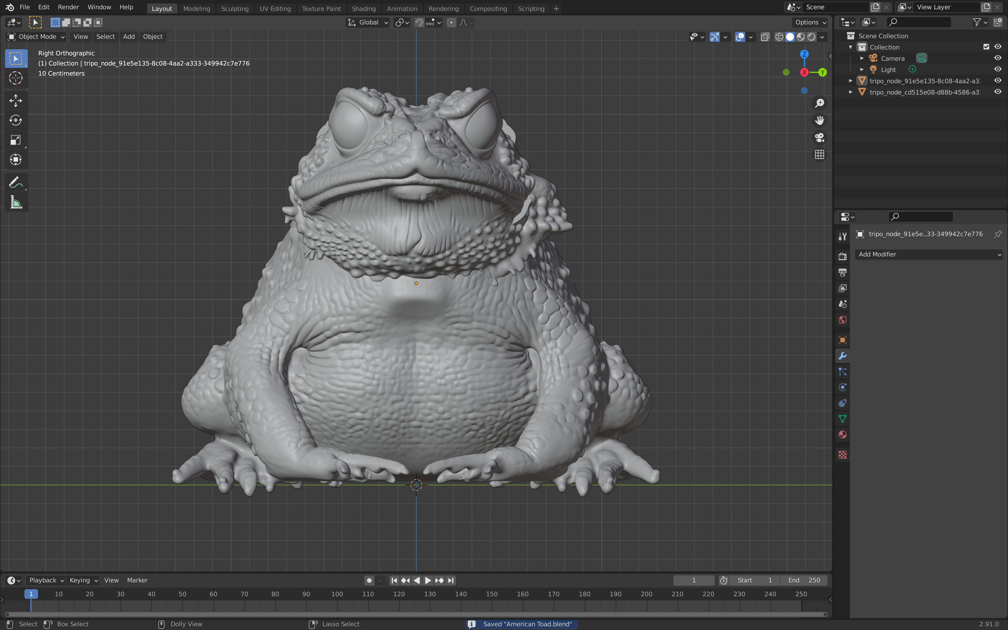
Task: Select the Measure ruler tool
Action: click(15, 202)
